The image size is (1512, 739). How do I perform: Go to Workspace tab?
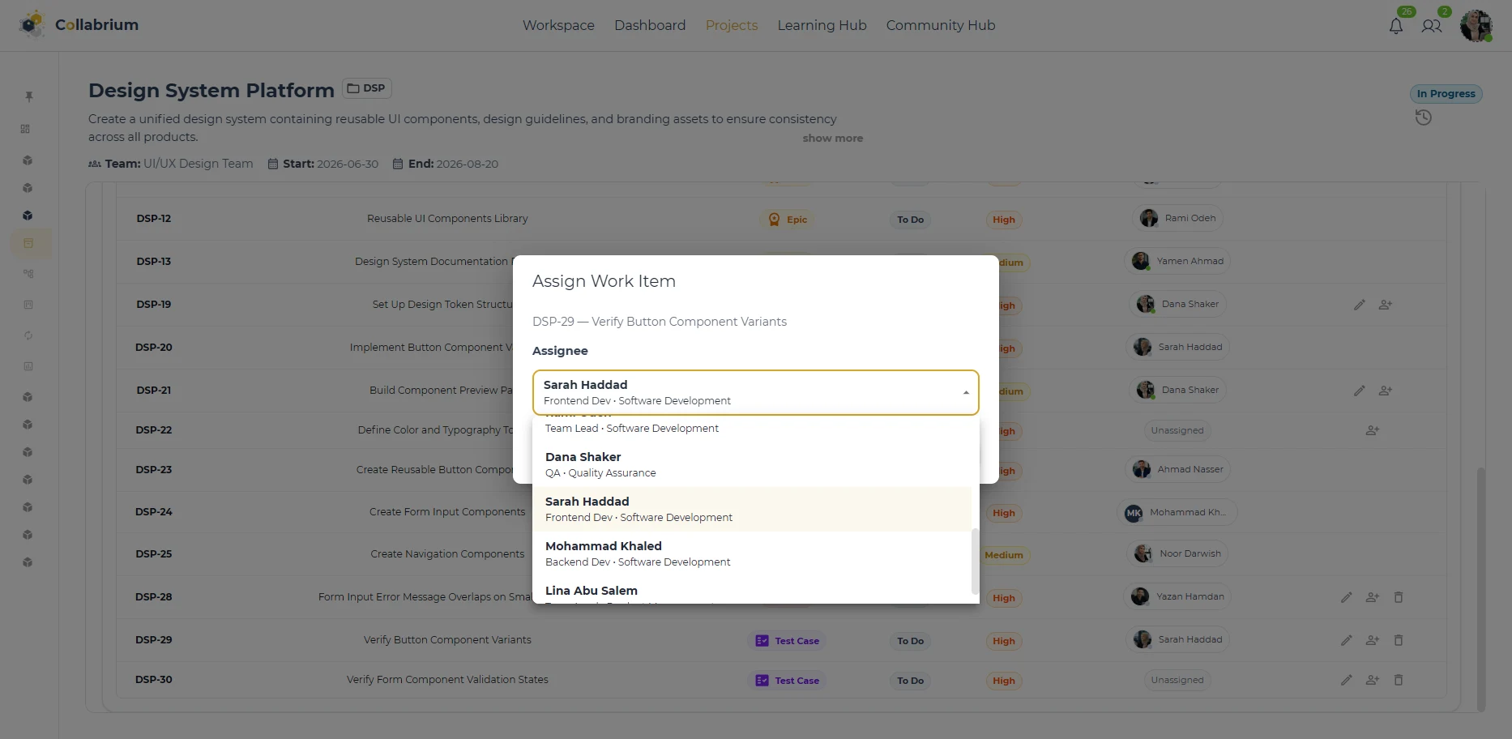click(558, 25)
